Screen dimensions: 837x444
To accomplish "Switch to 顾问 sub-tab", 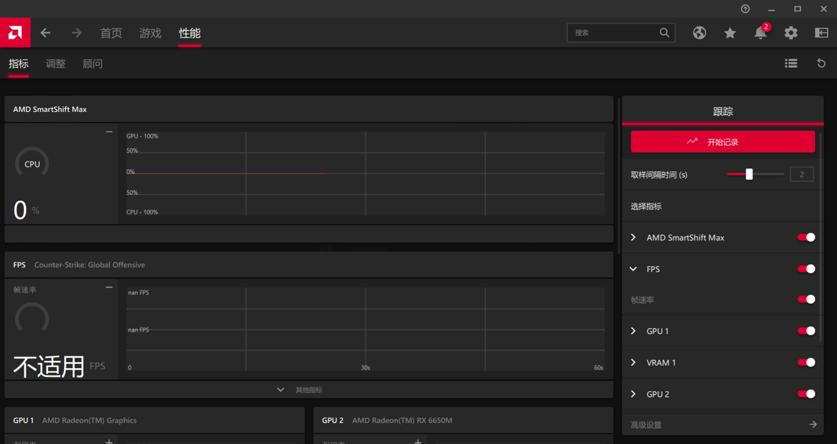I will [92, 64].
